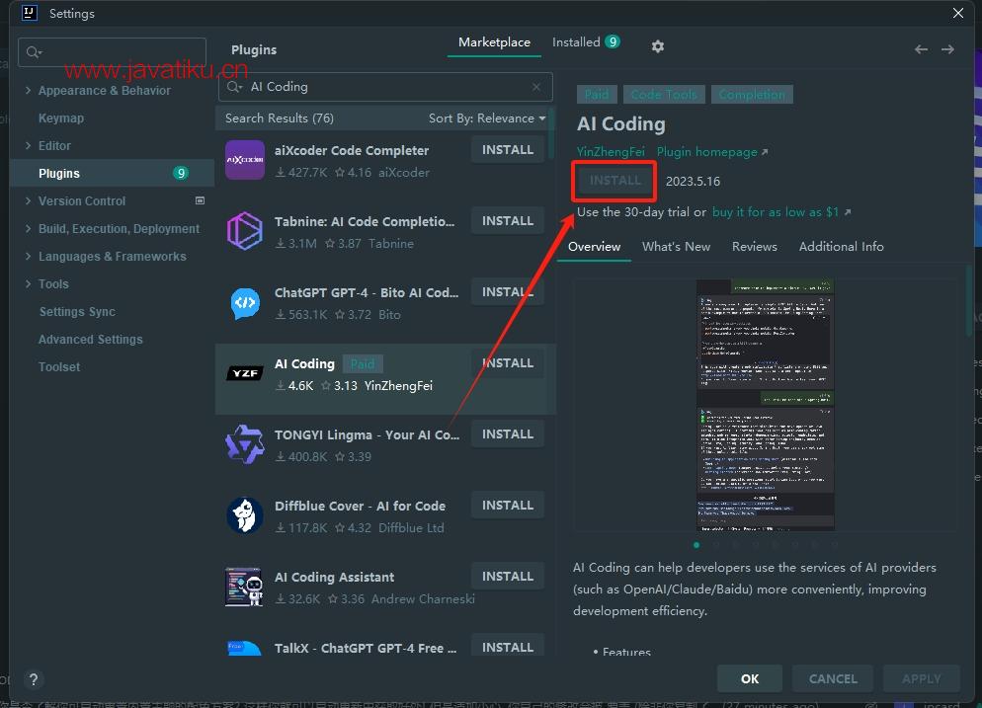Select the YZF AI Coding icon
Viewport: 982px width, 708px height.
click(x=244, y=373)
